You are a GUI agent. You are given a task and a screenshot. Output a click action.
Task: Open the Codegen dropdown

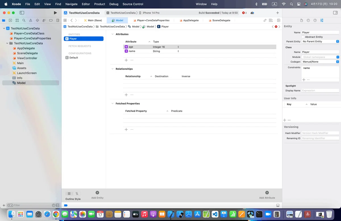pos(320,62)
